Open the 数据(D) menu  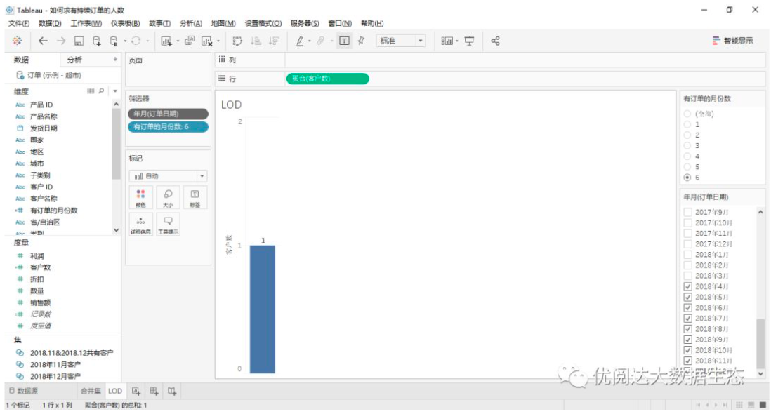[50, 23]
